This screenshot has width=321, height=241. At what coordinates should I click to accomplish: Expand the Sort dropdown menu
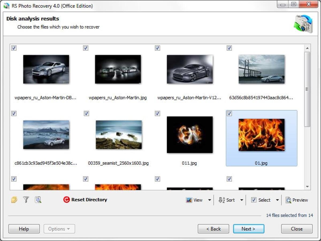pyautogui.click(x=242, y=200)
